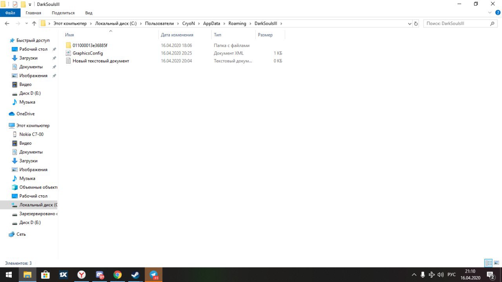This screenshot has width=502, height=282.
Task: Open address bar history dropdown
Action: tap(409, 24)
